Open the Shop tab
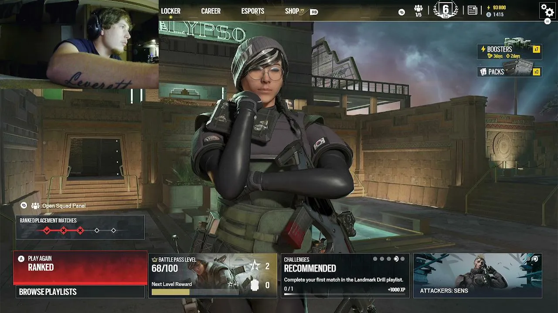The image size is (558, 313). pyautogui.click(x=292, y=11)
